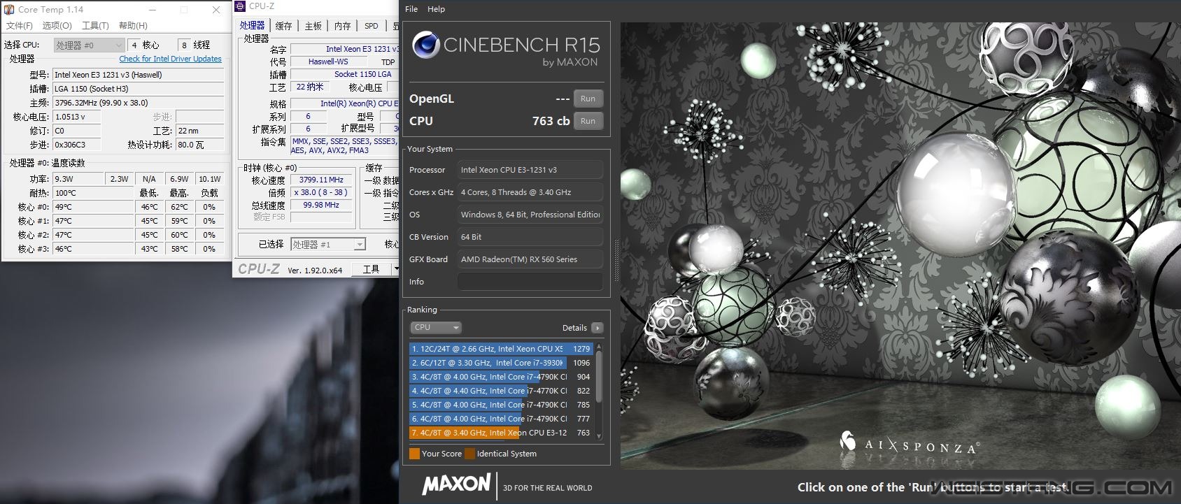Click 核心 #0 temperature 49°C
Screen dimensions: 1181x504
pyautogui.click(x=93, y=207)
